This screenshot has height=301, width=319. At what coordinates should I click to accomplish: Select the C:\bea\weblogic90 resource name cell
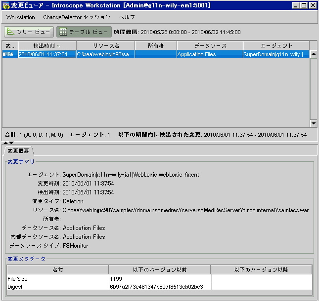tap(105, 54)
